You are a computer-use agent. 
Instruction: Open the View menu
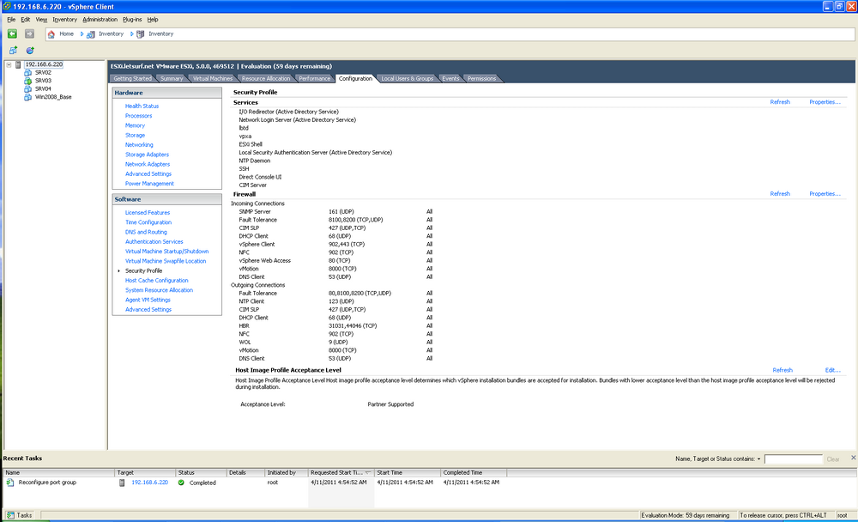pos(41,20)
